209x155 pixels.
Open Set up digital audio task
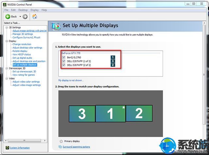[22, 58]
